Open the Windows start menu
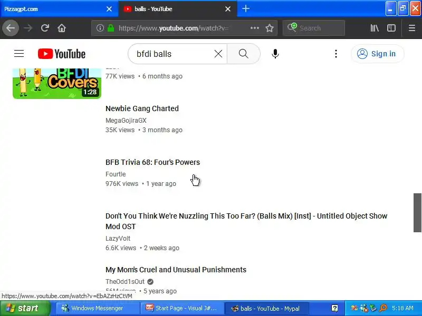 tap(25, 308)
